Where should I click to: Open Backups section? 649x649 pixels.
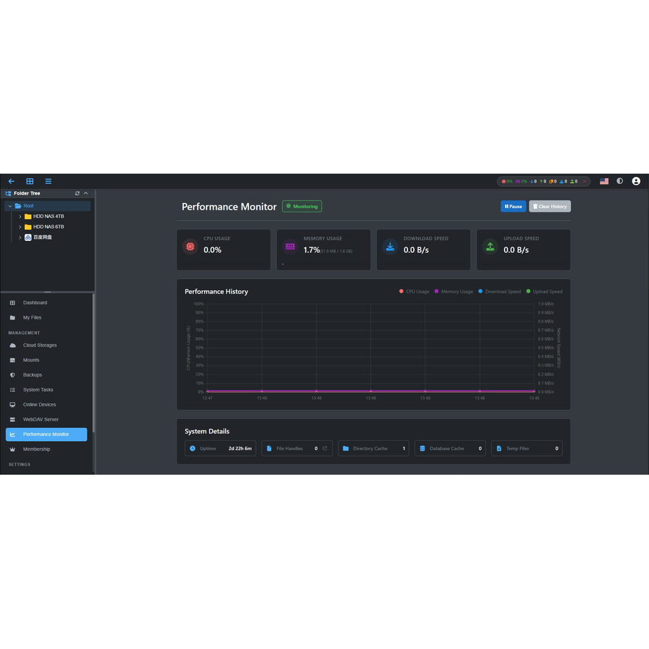[46, 375]
